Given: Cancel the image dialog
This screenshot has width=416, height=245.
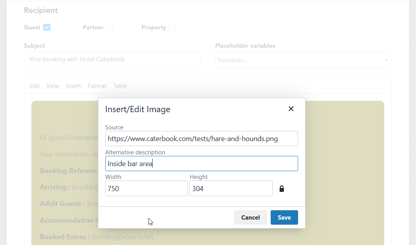Looking at the screenshot, I should [250, 218].
